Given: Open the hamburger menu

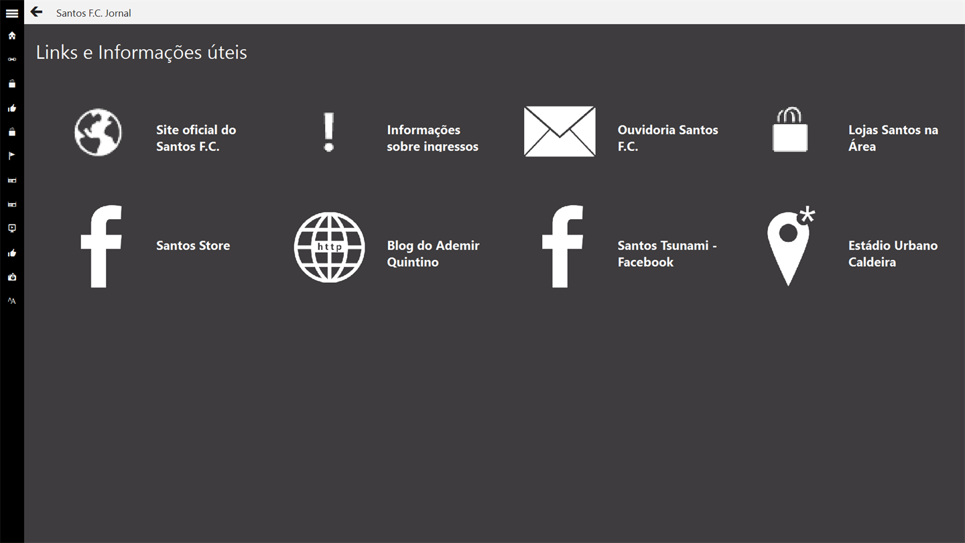Looking at the screenshot, I should 12,13.
